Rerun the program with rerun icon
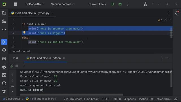181x102 pixels. pyautogui.click(x=11, y=66)
